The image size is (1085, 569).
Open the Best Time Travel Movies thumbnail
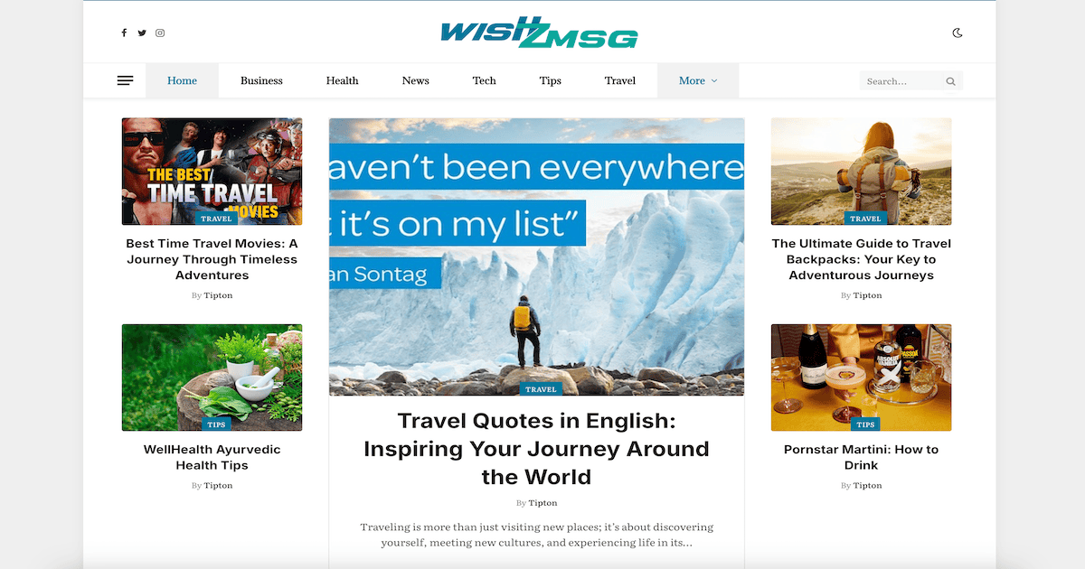click(x=212, y=172)
